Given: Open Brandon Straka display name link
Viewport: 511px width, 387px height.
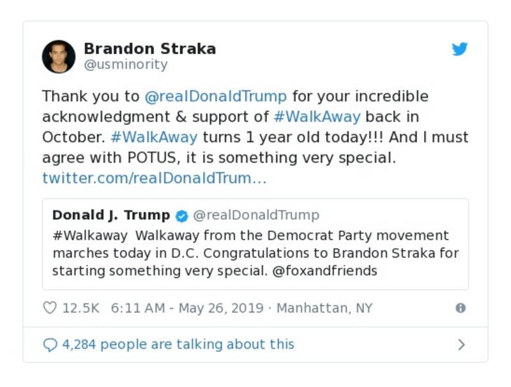Looking at the screenshot, I should (x=149, y=48).
